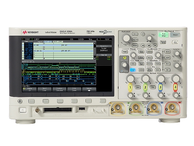Click the lister scroll-up arrow

(x=94, y=44)
